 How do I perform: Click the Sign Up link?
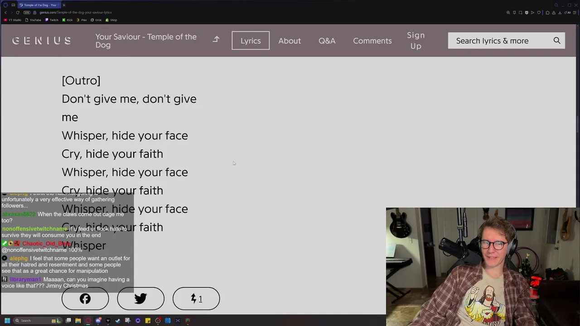click(x=416, y=41)
